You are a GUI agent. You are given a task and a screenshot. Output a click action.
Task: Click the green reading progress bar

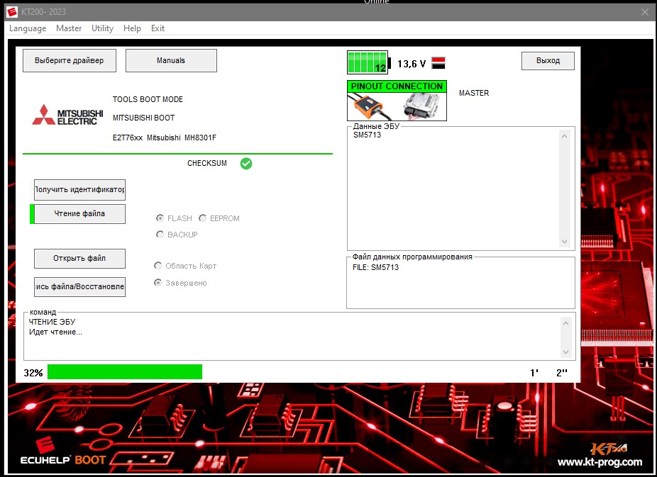125,372
